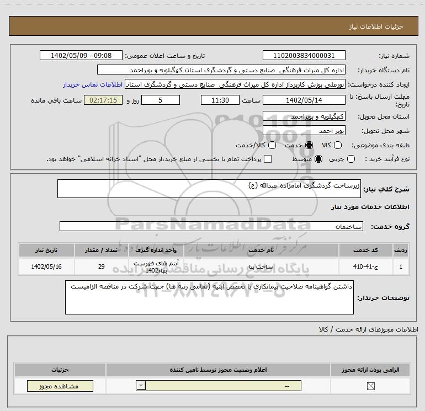Open the permit status dropdown arrow

pos(141,386)
